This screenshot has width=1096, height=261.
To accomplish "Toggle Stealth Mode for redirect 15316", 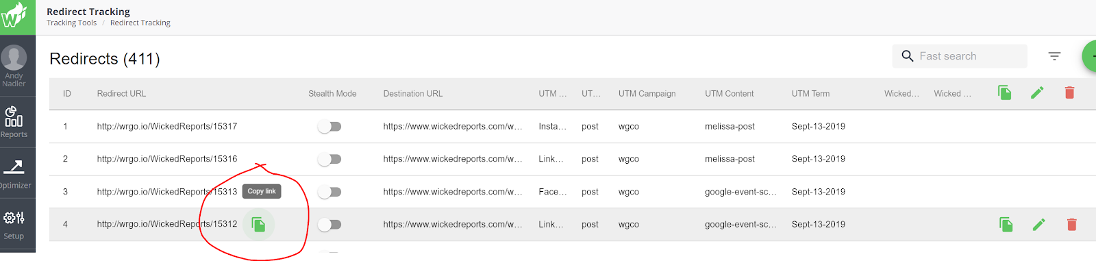I will [329, 159].
